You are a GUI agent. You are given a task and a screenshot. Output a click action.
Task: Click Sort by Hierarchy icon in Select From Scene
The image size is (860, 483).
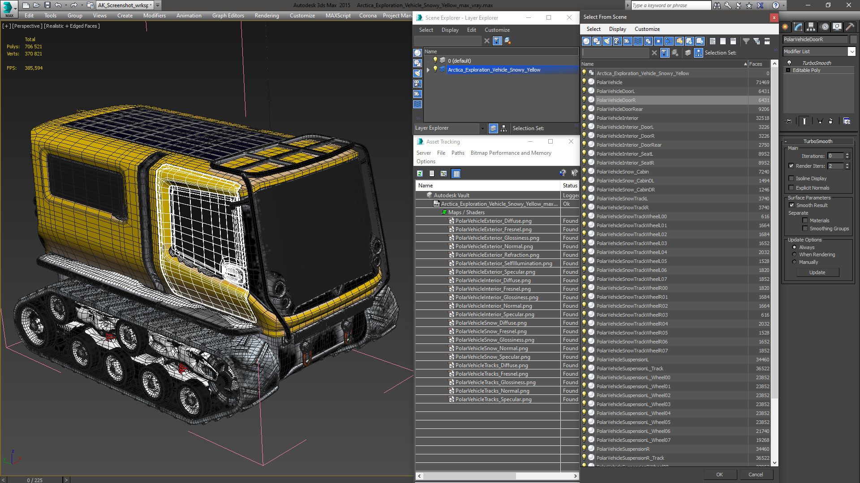pos(699,53)
